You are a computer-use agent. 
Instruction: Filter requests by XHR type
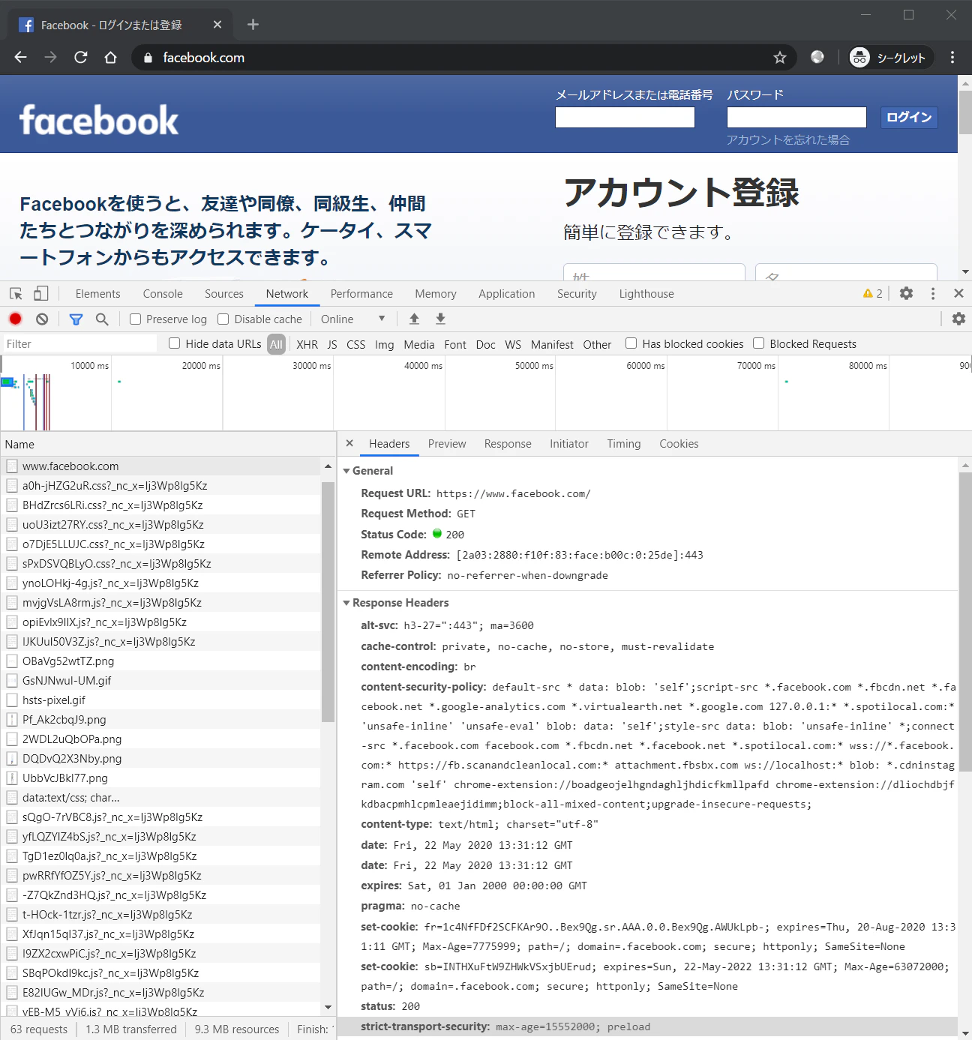tap(307, 344)
